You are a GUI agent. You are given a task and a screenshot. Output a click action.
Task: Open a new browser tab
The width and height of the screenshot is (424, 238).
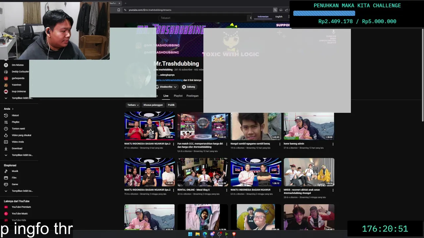pyautogui.click(x=126, y=3)
